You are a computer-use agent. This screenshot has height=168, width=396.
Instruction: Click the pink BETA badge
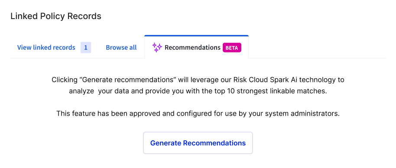point(232,48)
